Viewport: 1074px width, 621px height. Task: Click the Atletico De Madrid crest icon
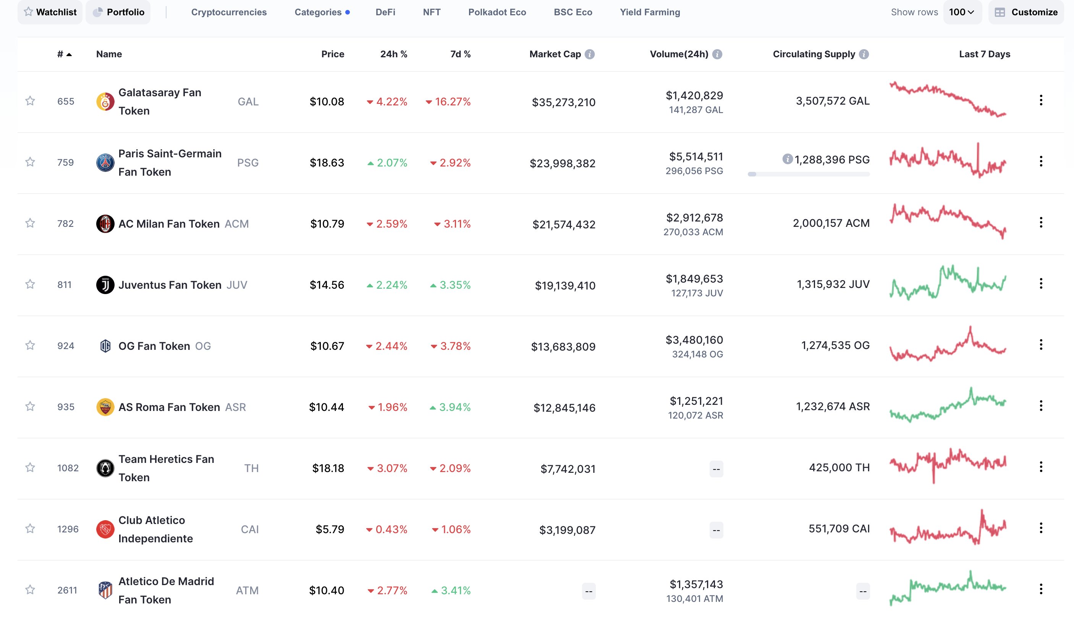105,590
